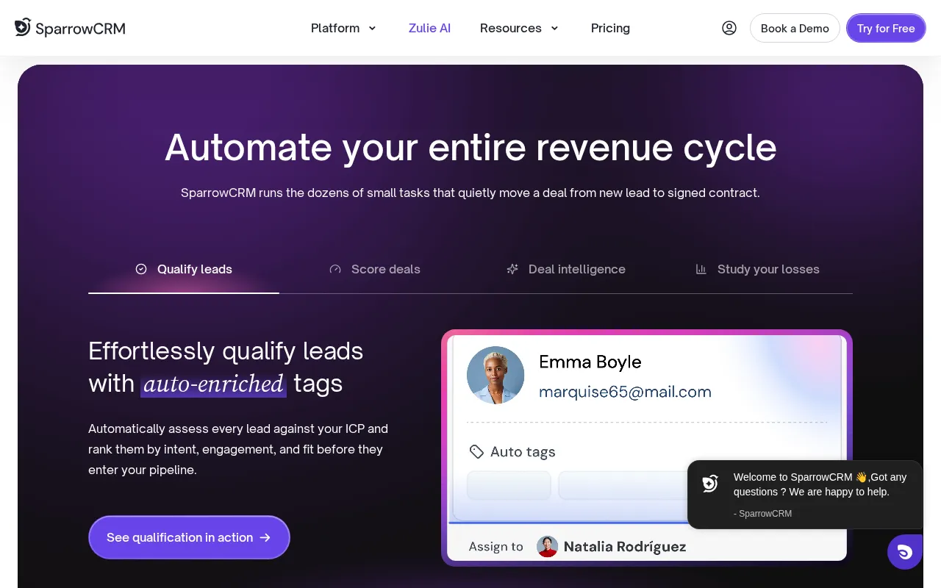Screen dimensions: 941x588
Task: Switch to the Score deals tab
Action: click(x=375, y=269)
